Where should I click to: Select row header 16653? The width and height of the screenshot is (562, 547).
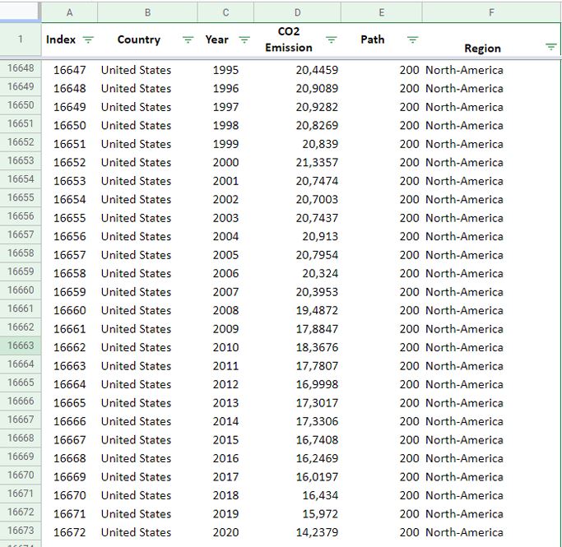[21, 160]
